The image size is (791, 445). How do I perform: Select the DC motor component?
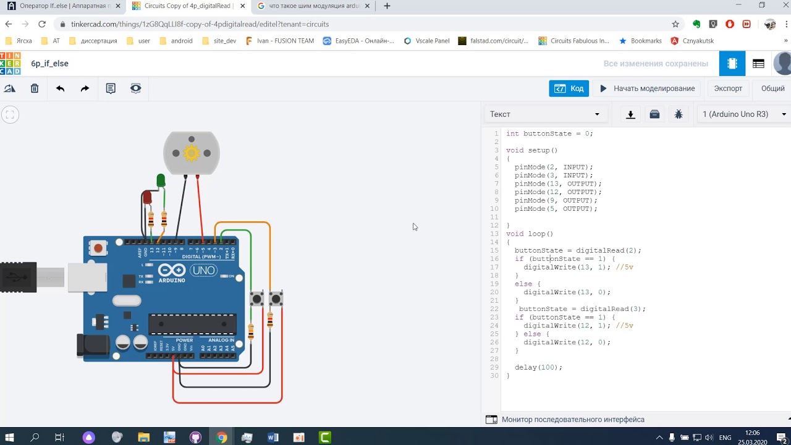[x=192, y=153]
